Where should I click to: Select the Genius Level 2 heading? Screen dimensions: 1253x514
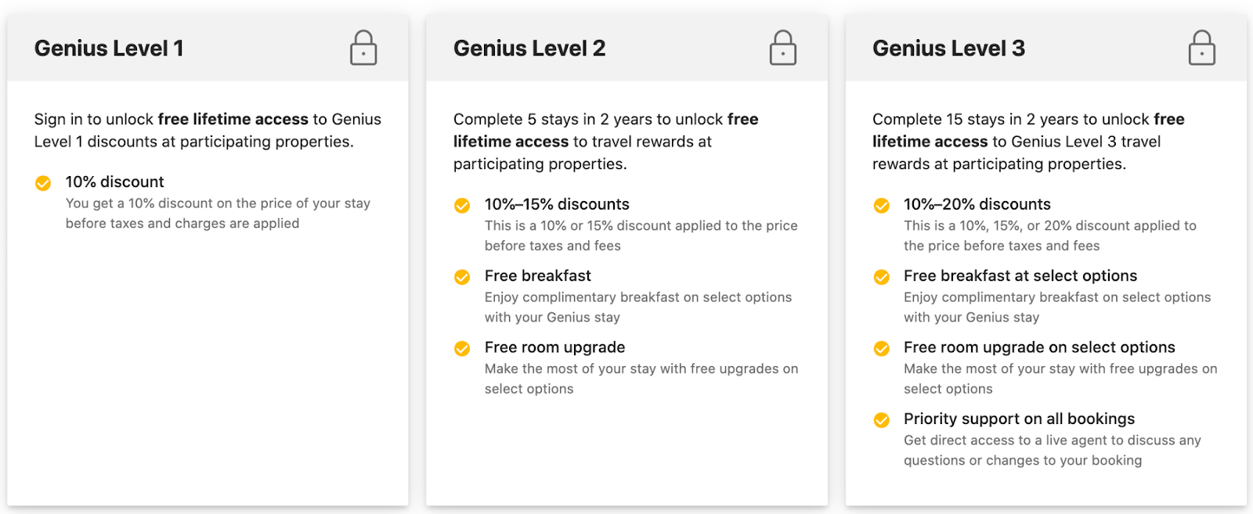point(529,49)
